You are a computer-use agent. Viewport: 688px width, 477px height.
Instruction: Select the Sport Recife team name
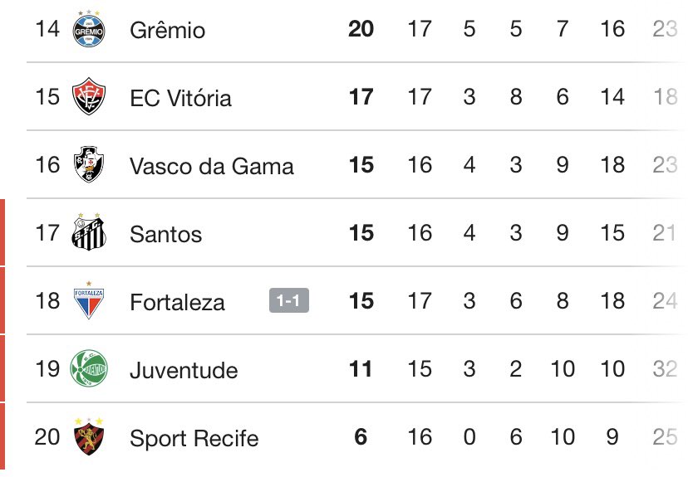coord(194,438)
